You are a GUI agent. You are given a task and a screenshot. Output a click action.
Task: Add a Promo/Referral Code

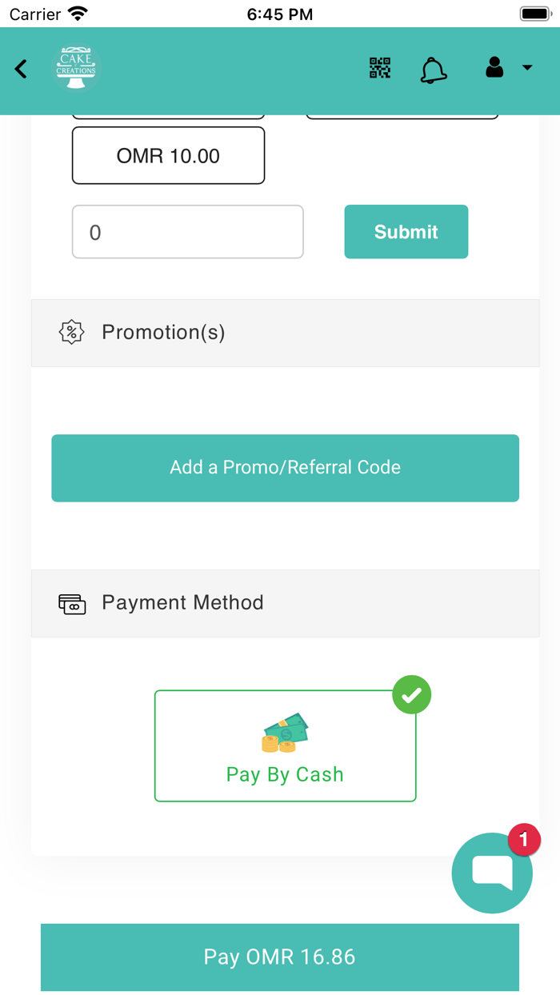pyautogui.click(x=285, y=468)
